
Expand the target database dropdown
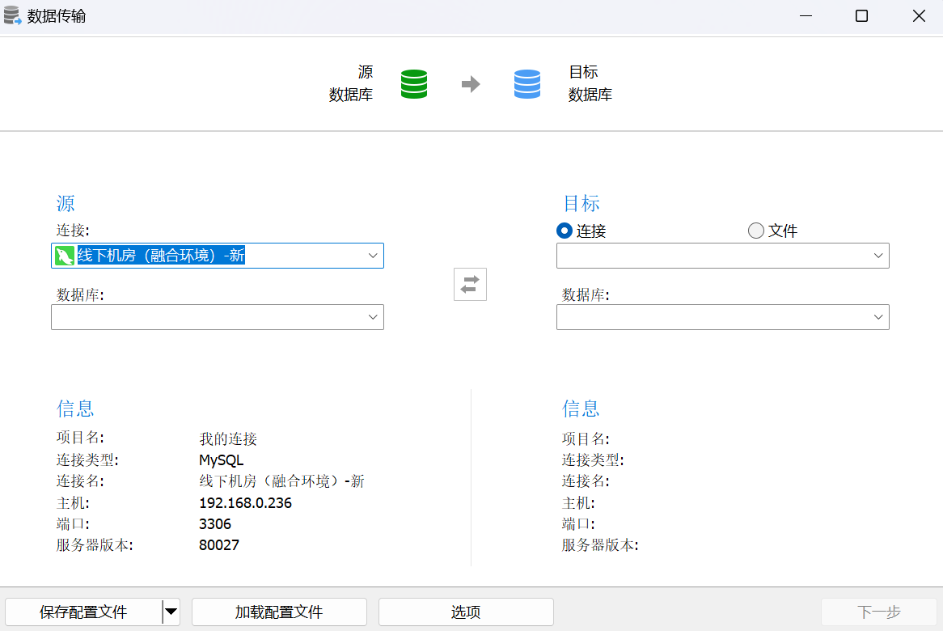878,317
